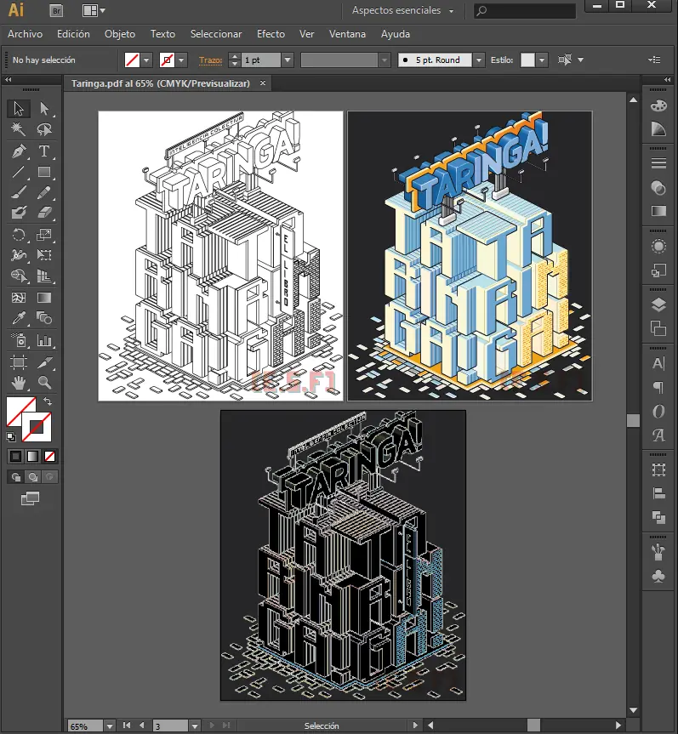The image size is (678, 734).
Task: Select the Type tool
Action: (x=44, y=151)
